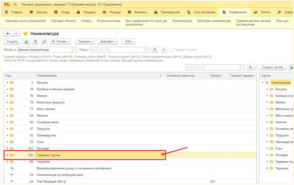Open the Wiki dropdown menu
The height and width of the screenshot is (185, 294).
[129, 41]
